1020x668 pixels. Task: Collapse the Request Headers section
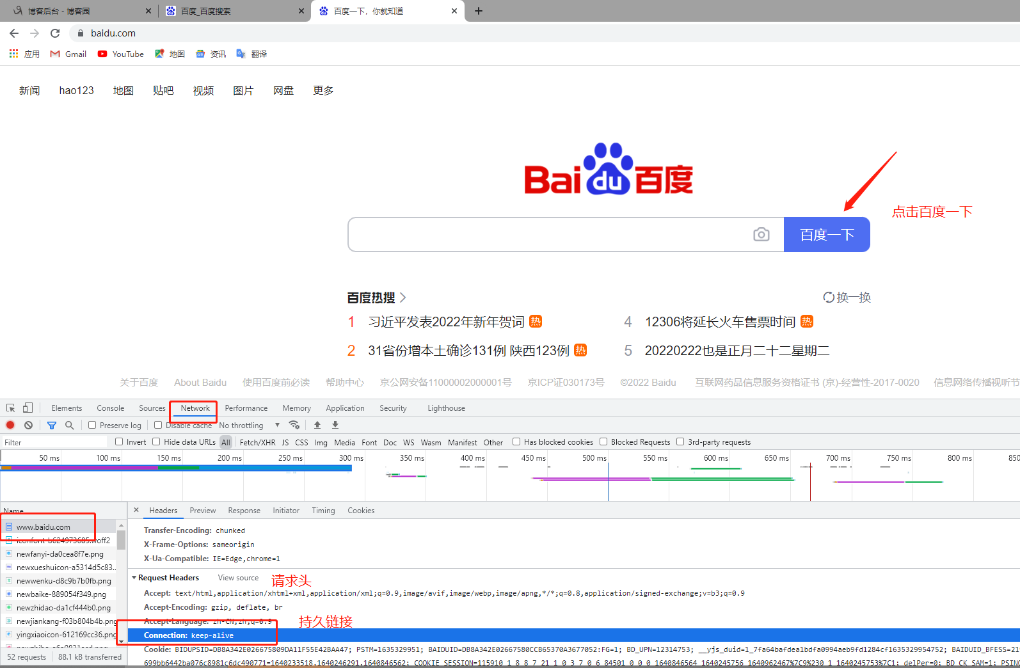click(134, 578)
